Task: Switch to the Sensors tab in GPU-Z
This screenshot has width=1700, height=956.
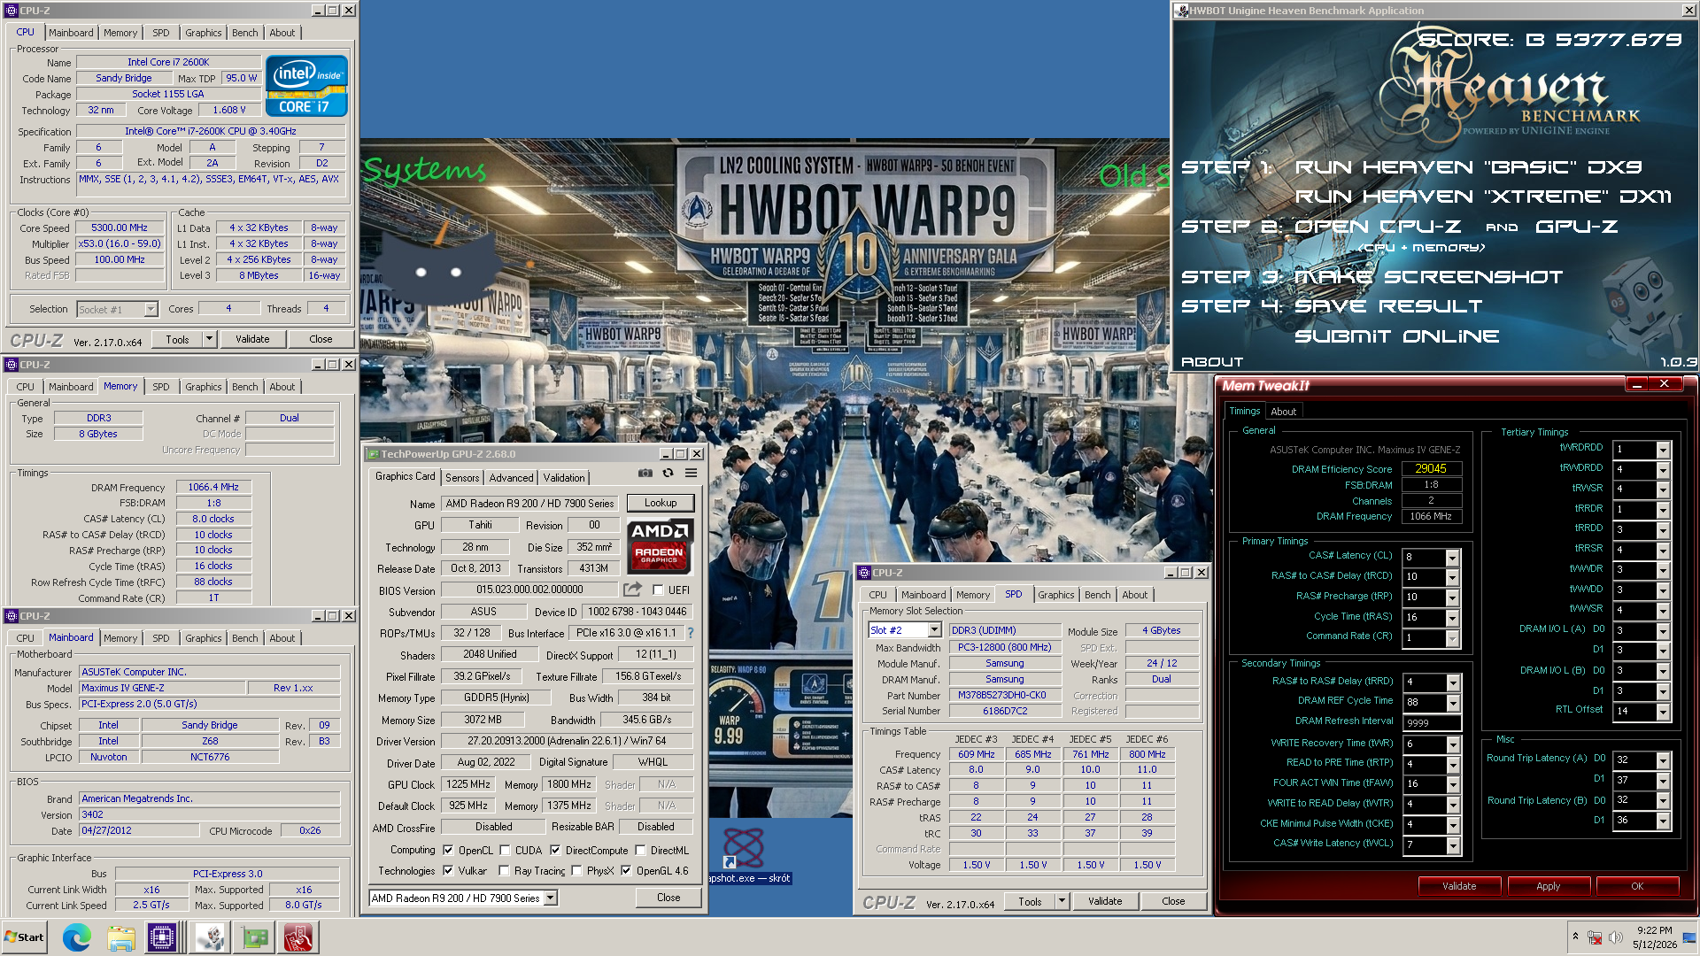Action: click(462, 478)
